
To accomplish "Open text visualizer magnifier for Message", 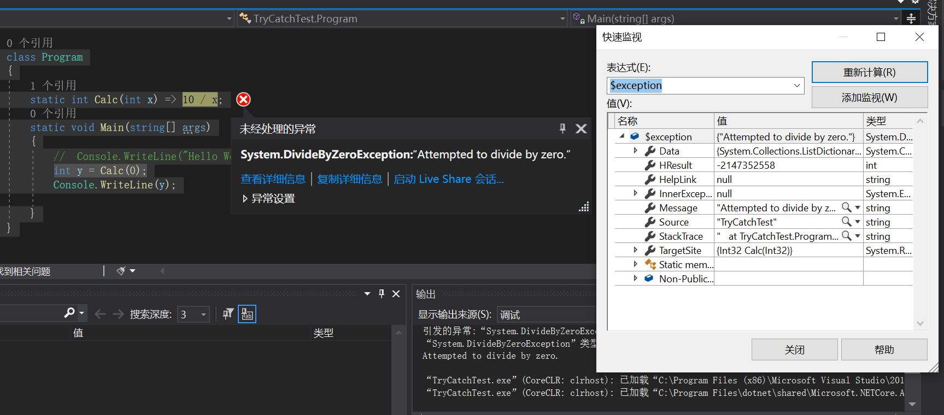I will click(846, 207).
